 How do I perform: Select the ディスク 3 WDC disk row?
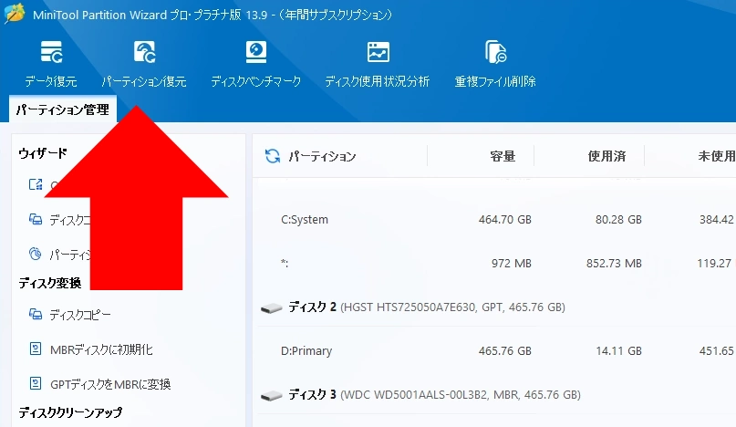click(x=497, y=395)
